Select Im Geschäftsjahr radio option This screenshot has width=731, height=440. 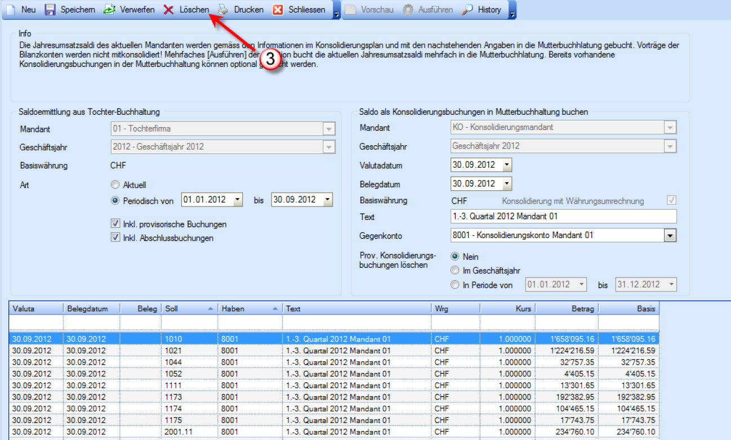click(x=455, y=271)
